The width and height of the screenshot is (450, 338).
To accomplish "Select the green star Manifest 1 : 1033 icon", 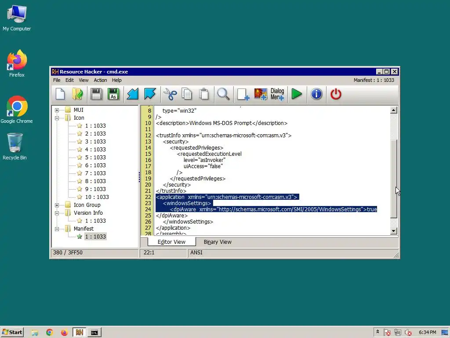I will click(80, 236).
